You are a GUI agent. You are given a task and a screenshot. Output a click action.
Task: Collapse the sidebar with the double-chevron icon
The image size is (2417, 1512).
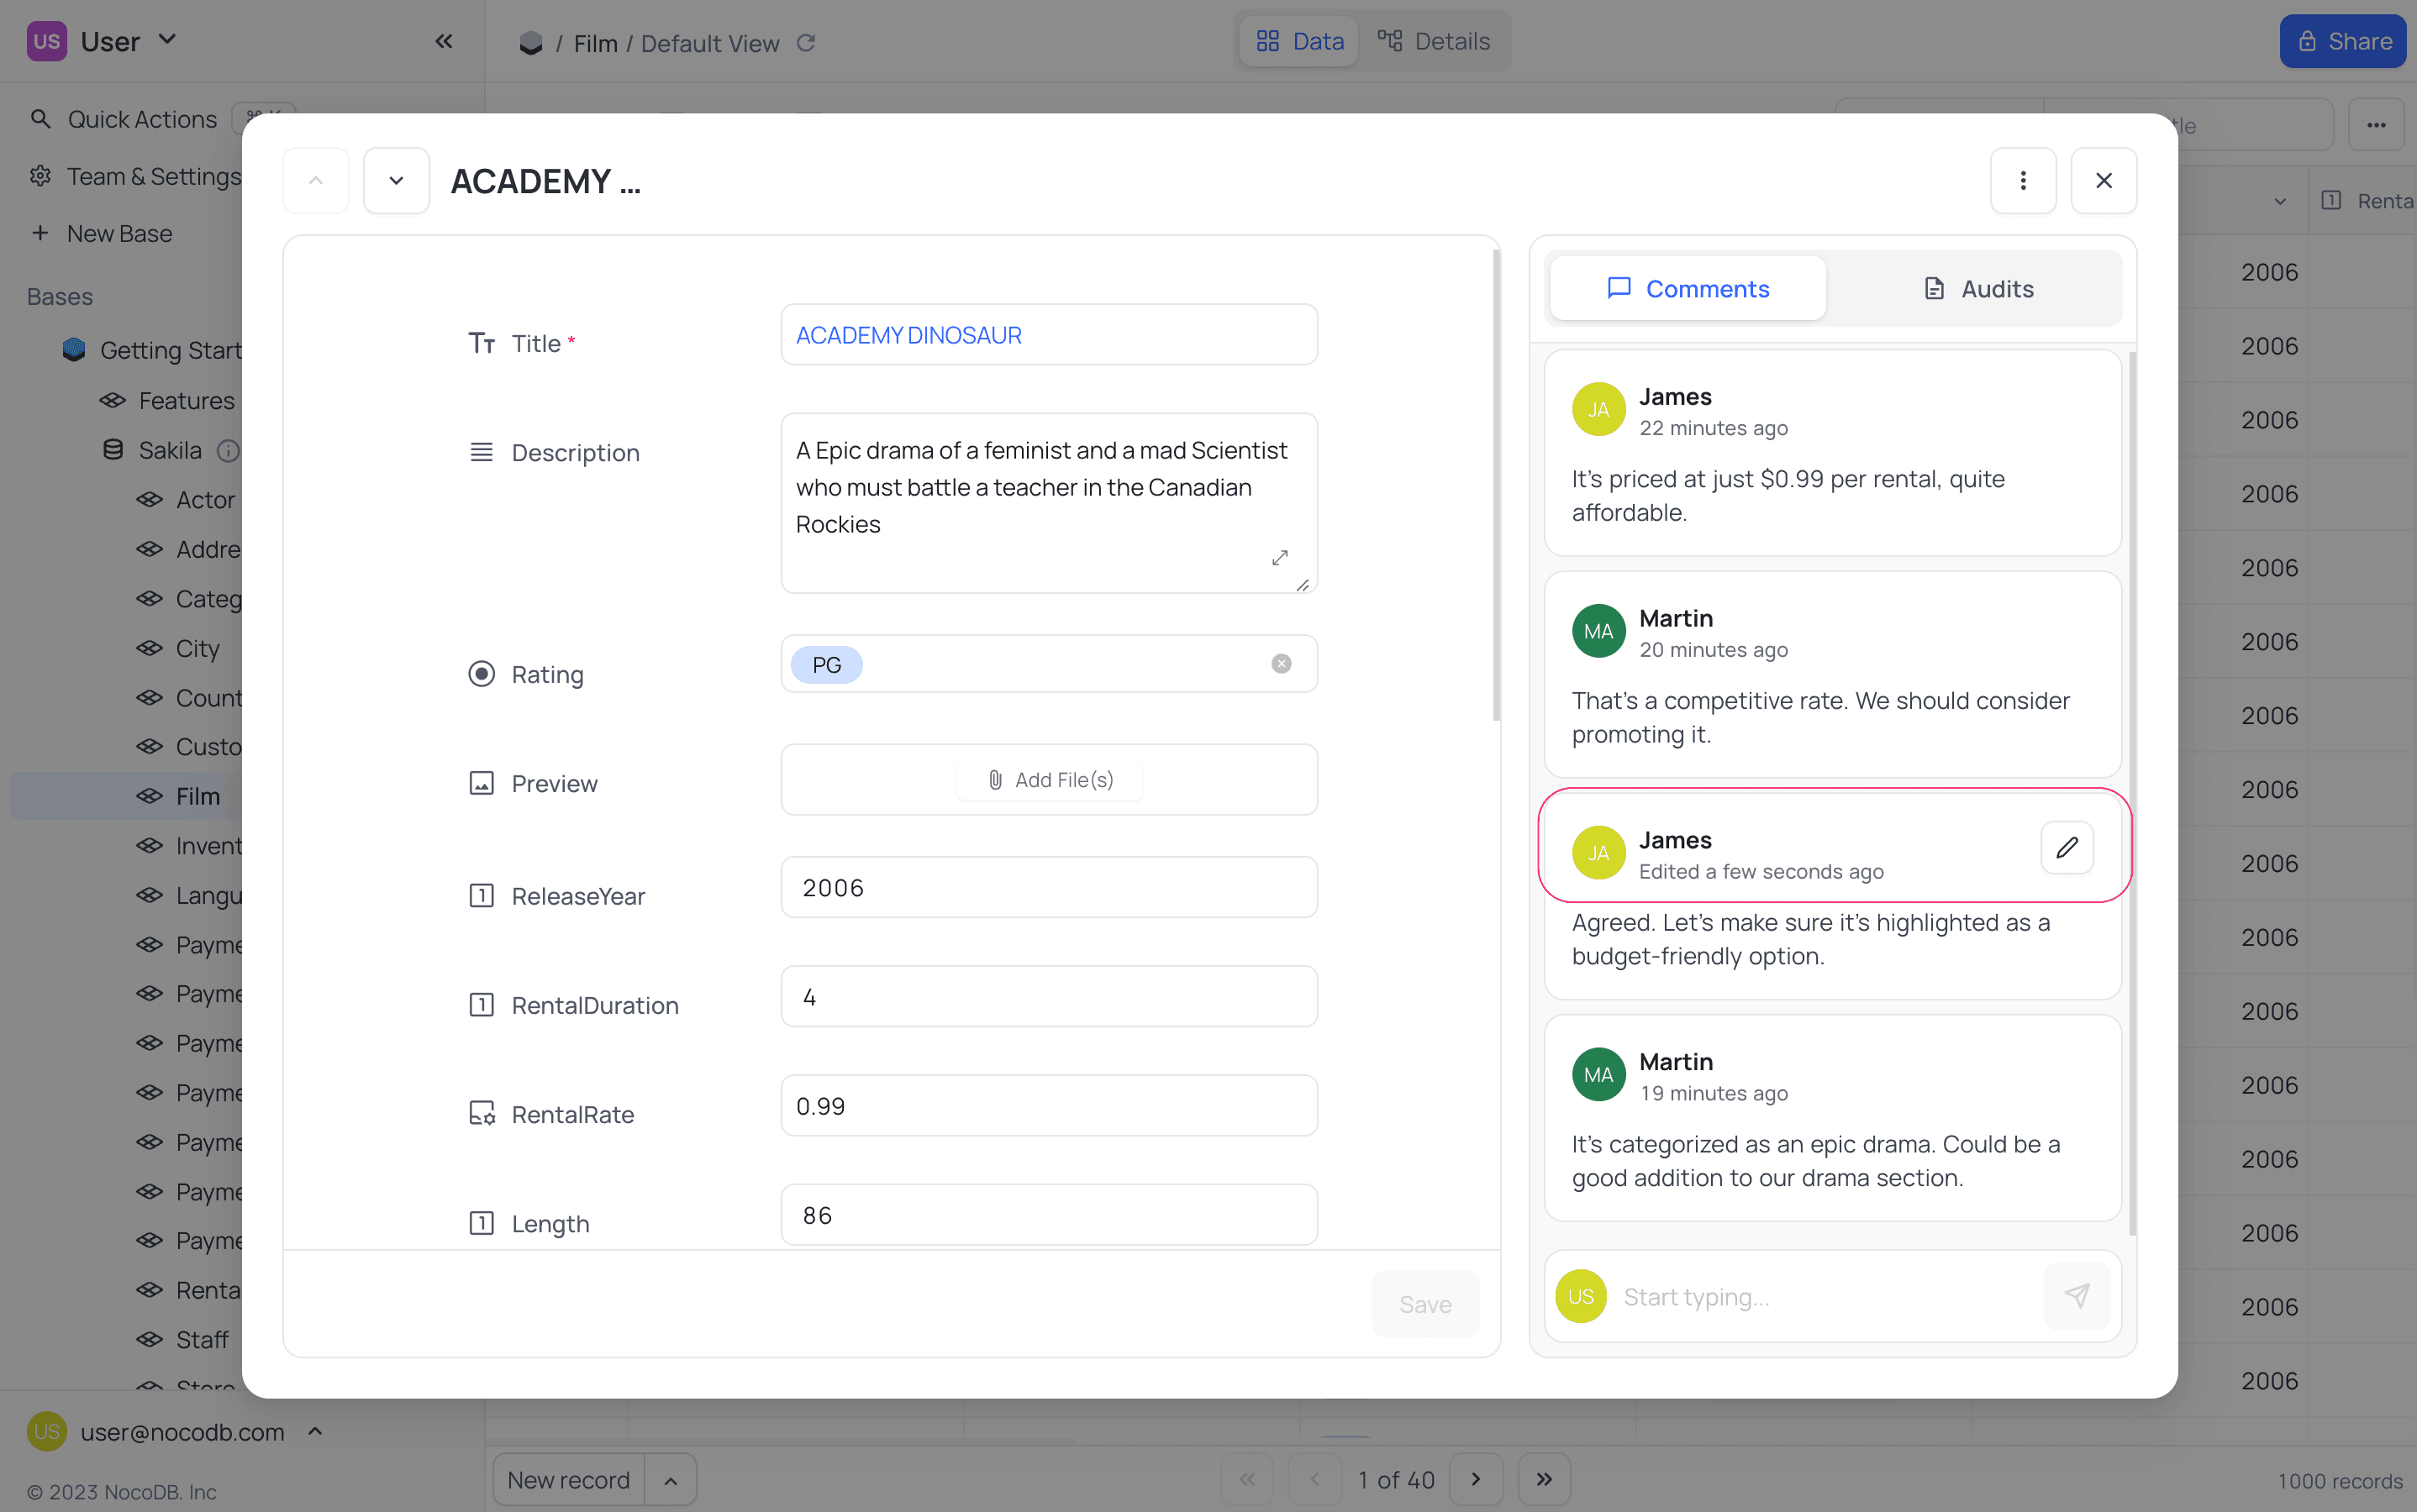click(x=445, y=41)
